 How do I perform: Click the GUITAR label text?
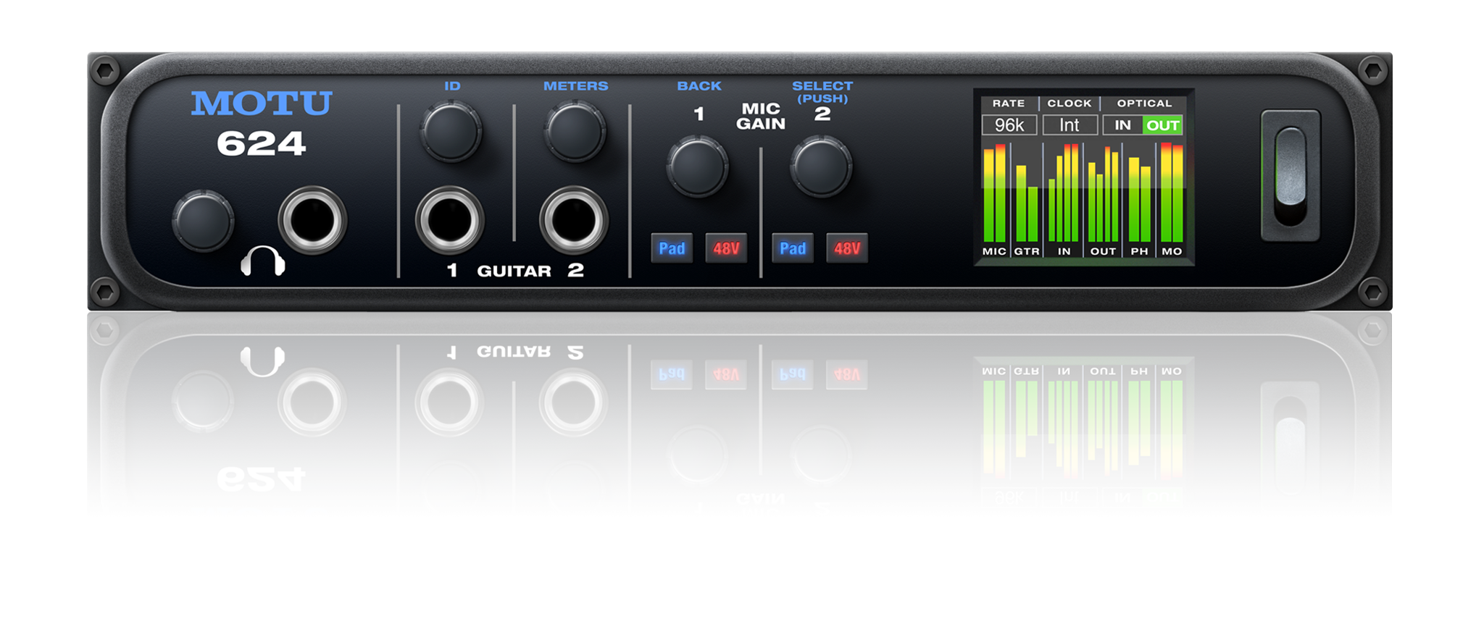[x=514, y=271]
